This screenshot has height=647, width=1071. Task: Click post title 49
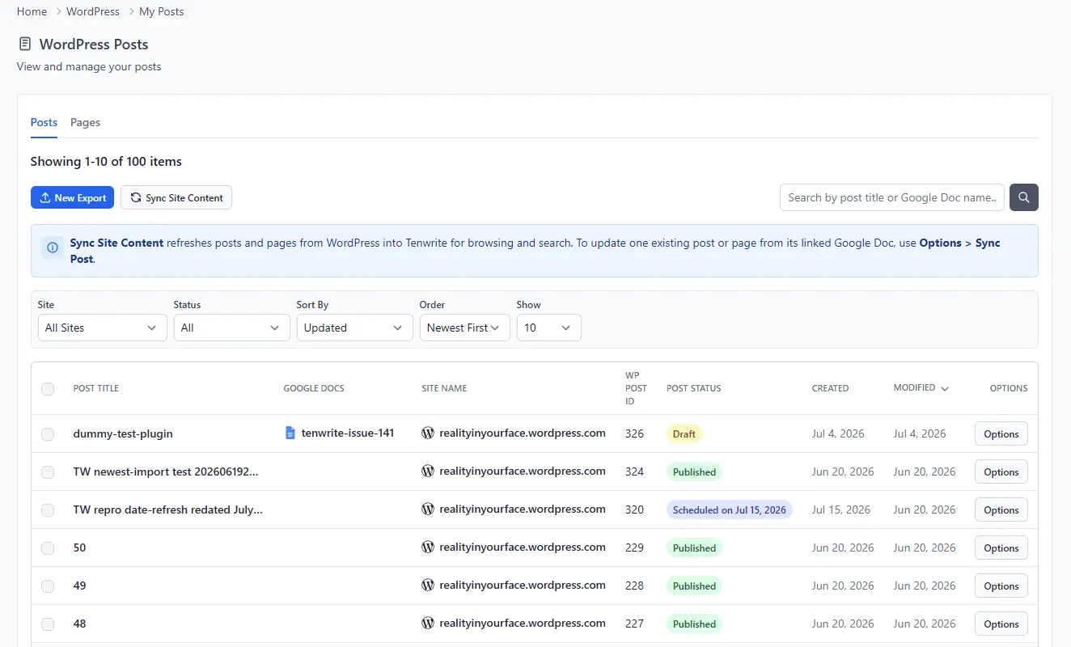(x=79, y=586)
